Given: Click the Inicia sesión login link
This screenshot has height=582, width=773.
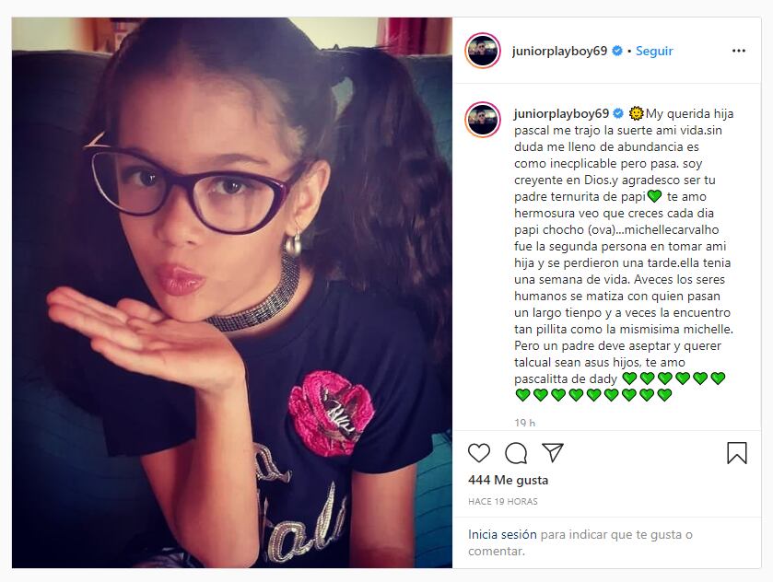Looking at the screenshot, I should 502,534.
